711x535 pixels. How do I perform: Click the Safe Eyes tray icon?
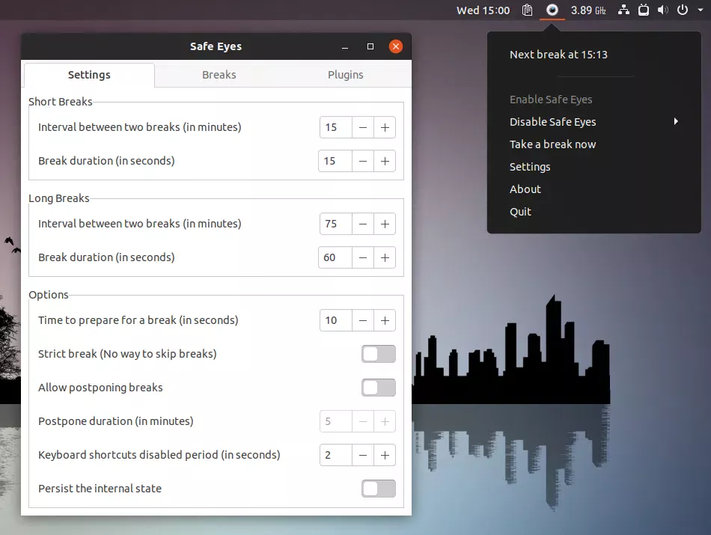[x=552, y=10]
